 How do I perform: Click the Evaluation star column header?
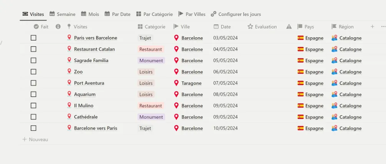262,27
